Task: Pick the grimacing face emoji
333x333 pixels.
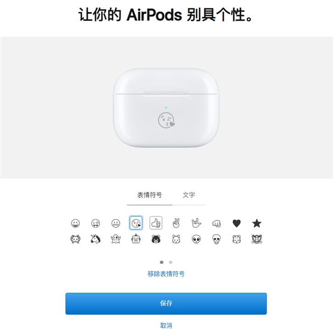Action: [116, 223]
